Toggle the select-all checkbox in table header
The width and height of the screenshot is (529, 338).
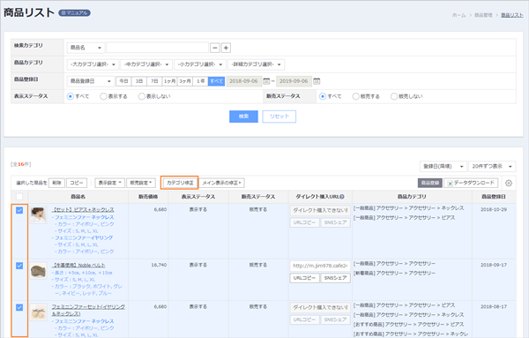click(x=19, y=197)
